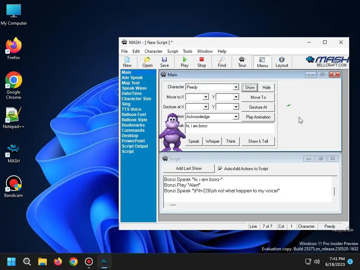Open volume control in system tray
Screen dimensions: 360x270
click(x=317, y=262)
